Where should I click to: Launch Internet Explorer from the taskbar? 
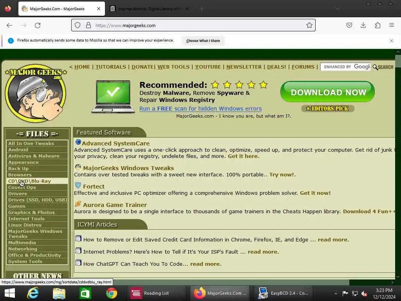33,293
